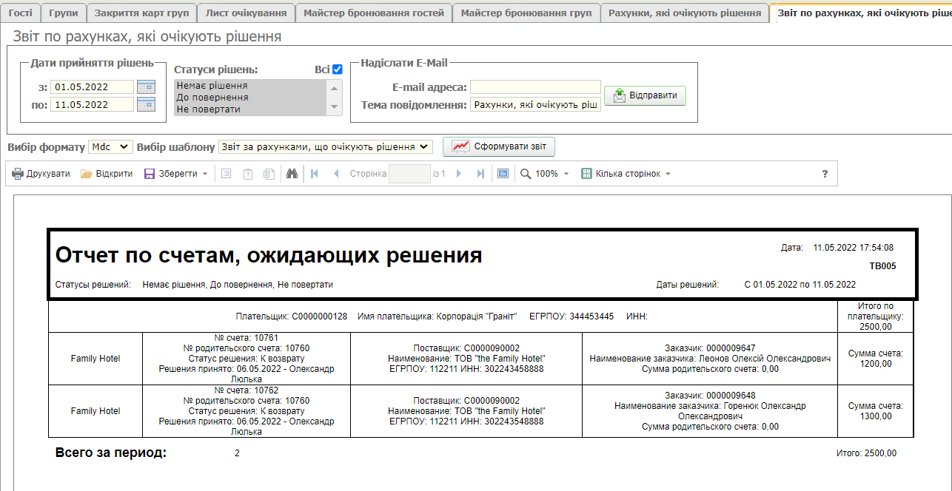
Task: Click the binoculars search icon in toolbar
Action: [x=292, y=174]
